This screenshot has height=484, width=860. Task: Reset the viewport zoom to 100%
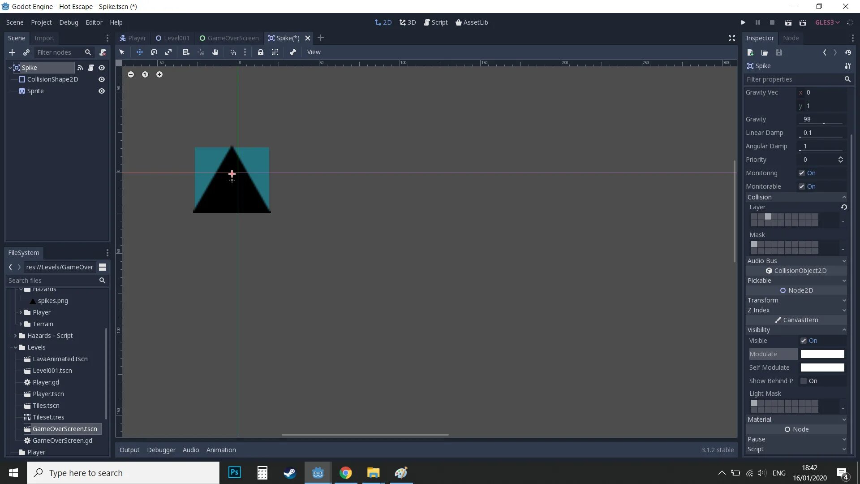click(x=145, y=74)
